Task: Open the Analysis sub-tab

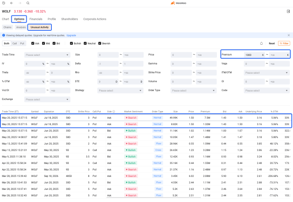Action: coord(21,27)
